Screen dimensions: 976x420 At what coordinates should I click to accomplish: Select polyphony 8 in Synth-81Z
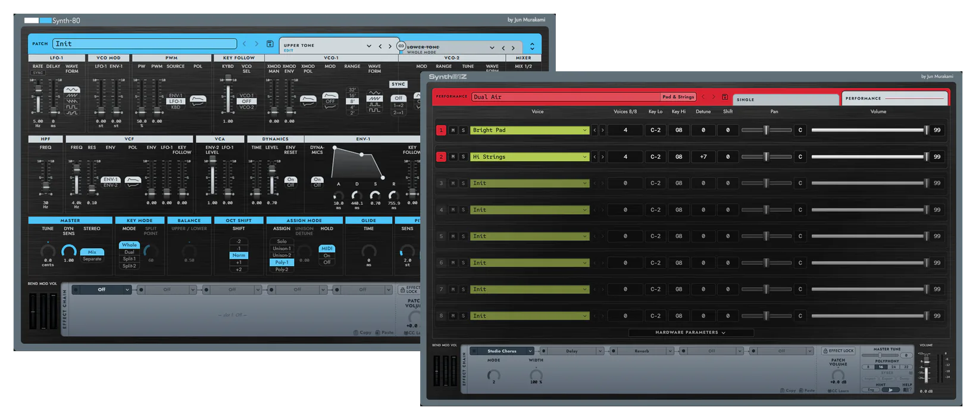pyautogui.click(x=868, y=367)
